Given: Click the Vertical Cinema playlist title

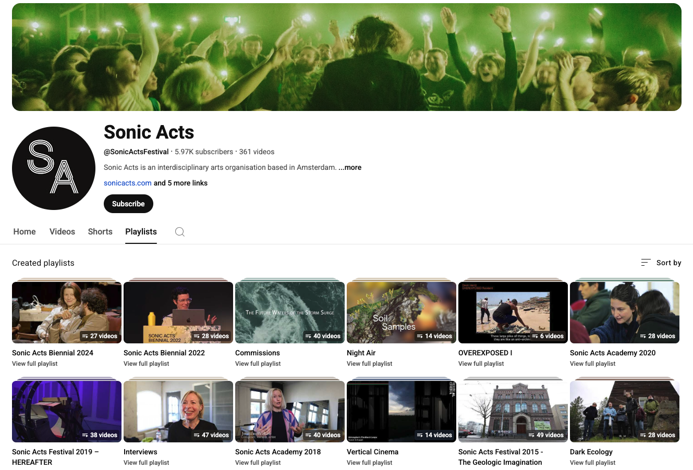Looking at the screenshot, I should (372, 452).
